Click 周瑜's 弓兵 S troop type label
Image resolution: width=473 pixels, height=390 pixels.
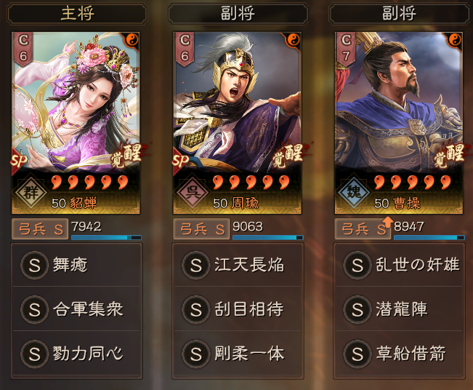pyautogui.click(x=201, y=229)
